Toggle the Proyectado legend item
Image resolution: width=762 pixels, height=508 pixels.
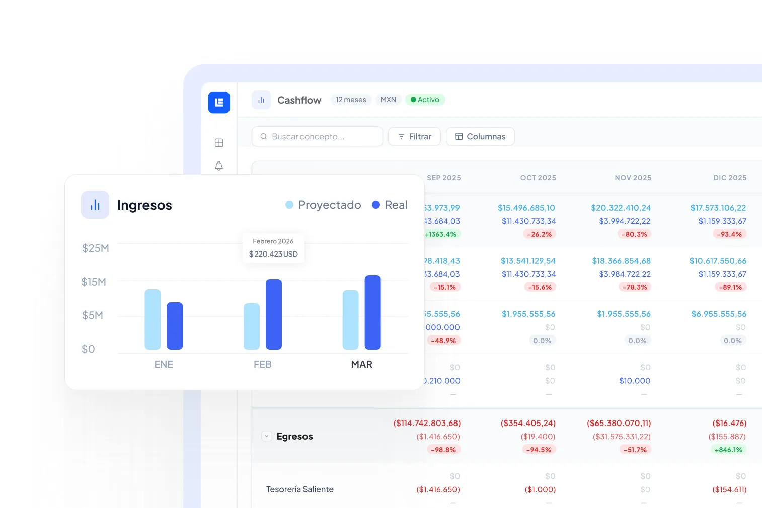[x=323, y=205]
